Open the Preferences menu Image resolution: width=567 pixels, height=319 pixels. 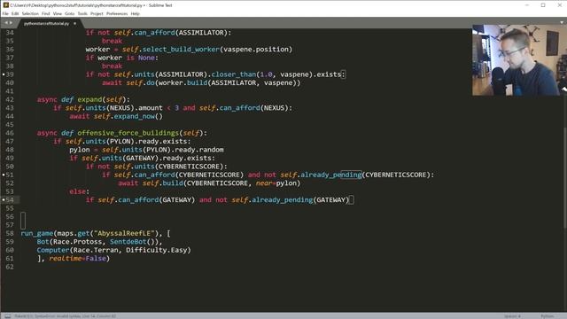(117, 14)
